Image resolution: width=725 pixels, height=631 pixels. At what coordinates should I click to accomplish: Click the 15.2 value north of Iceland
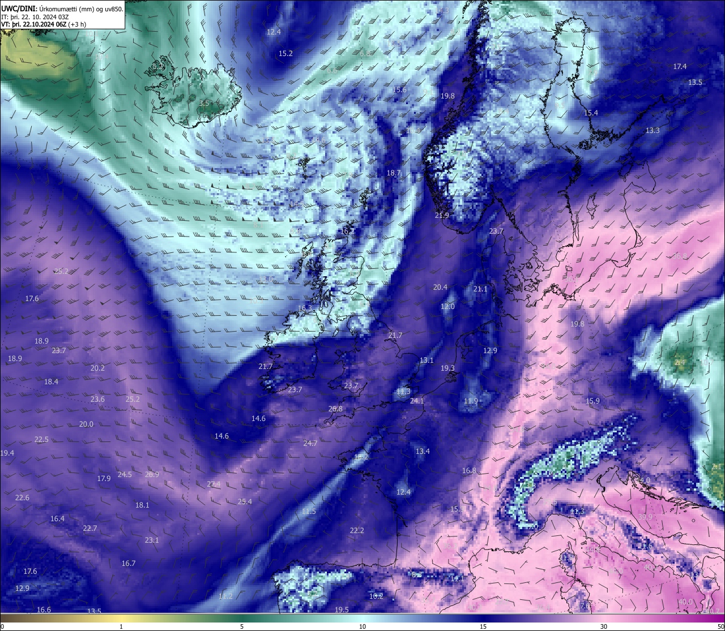(x=285, y=54)
